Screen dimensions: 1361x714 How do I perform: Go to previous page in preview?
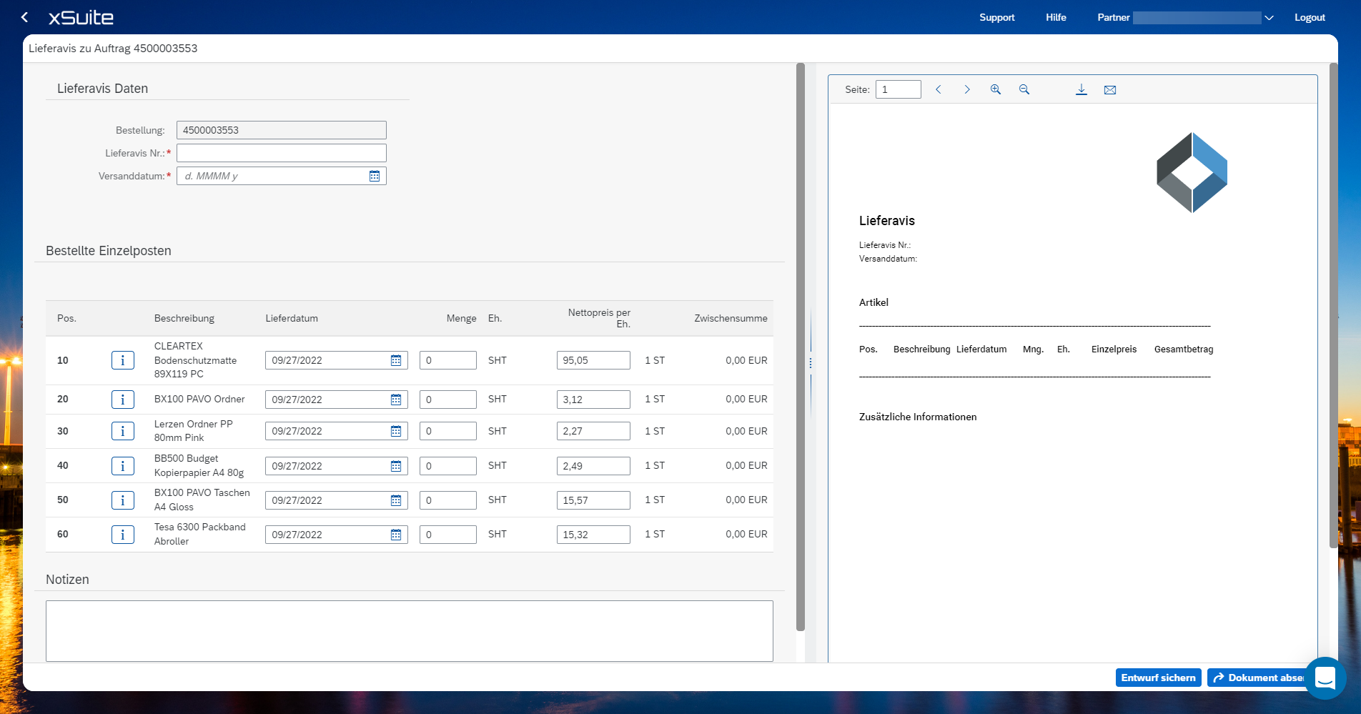(x=938, y=89)
